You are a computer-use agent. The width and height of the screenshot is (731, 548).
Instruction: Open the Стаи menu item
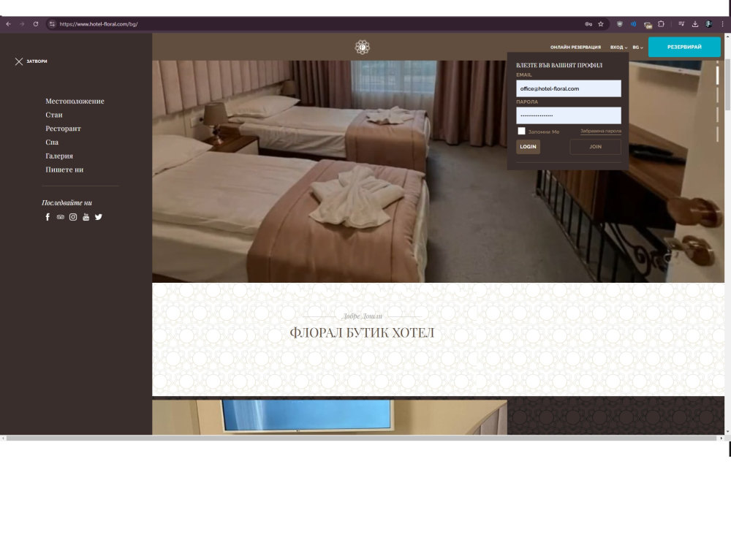click(x=53, y=115)
